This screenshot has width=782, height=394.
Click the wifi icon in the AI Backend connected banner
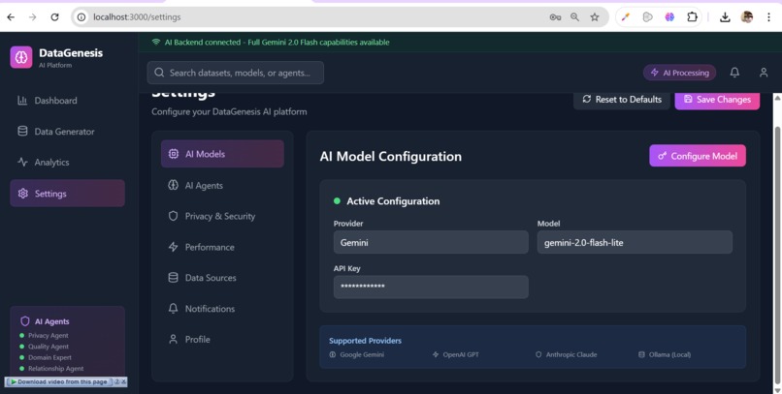tap(156, 43)
